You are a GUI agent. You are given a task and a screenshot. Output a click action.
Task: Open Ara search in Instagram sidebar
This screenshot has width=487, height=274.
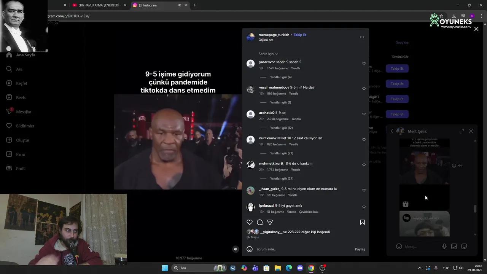tap(14, 69)
